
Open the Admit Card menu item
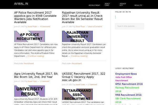coord(107,4)
